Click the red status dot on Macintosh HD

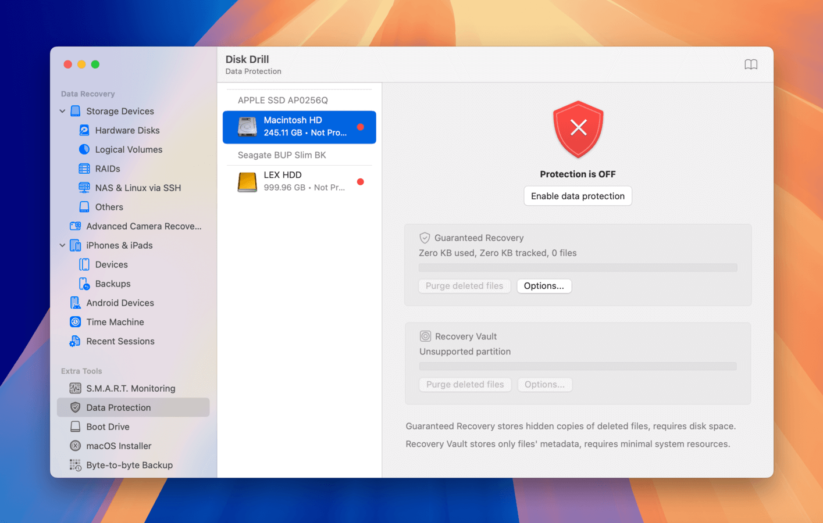coord(361,127)
